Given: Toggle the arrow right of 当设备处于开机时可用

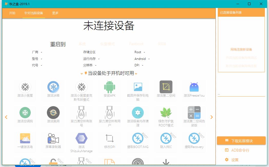Looking at the screenshot, I should click(x=136, y=74).
